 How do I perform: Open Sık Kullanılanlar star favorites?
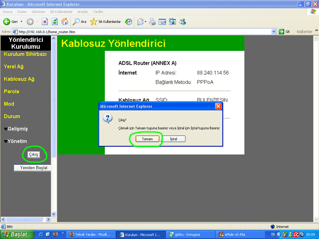pyautogui.click(x=105, y=21)
